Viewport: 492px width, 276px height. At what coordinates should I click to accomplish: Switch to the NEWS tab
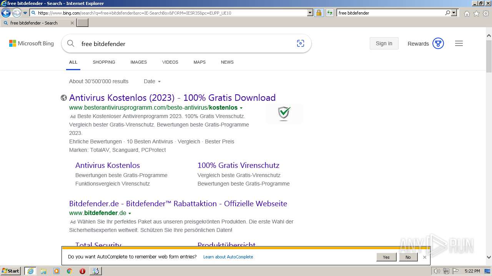(x=227, y=62)
